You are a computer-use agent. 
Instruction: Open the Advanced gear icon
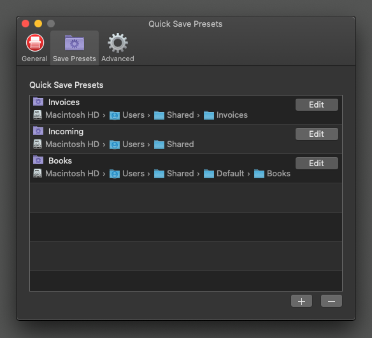(118, 43)
